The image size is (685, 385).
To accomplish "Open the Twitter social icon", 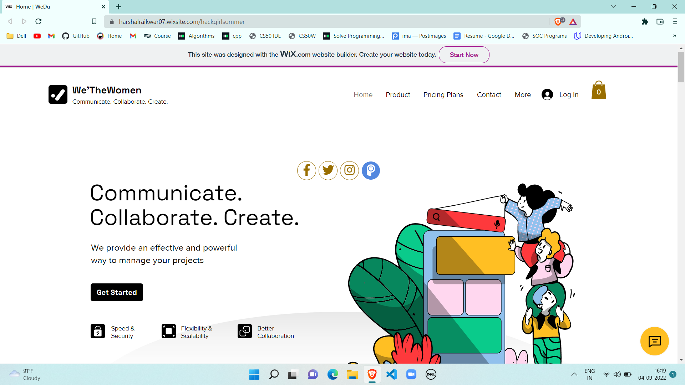I will click(328, 170).
